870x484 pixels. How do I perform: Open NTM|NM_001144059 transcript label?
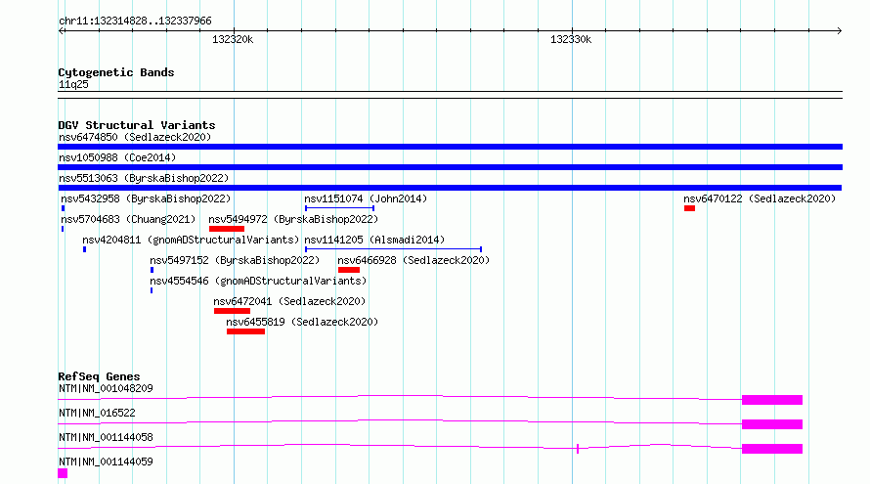pyautogui.click(x=106, y=462)
